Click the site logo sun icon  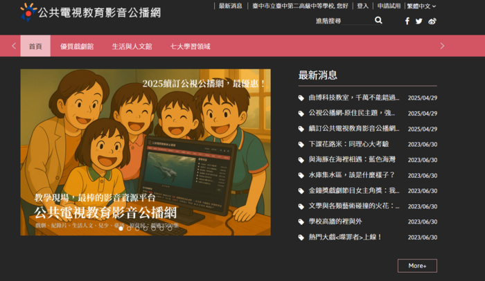coord(28,12)
